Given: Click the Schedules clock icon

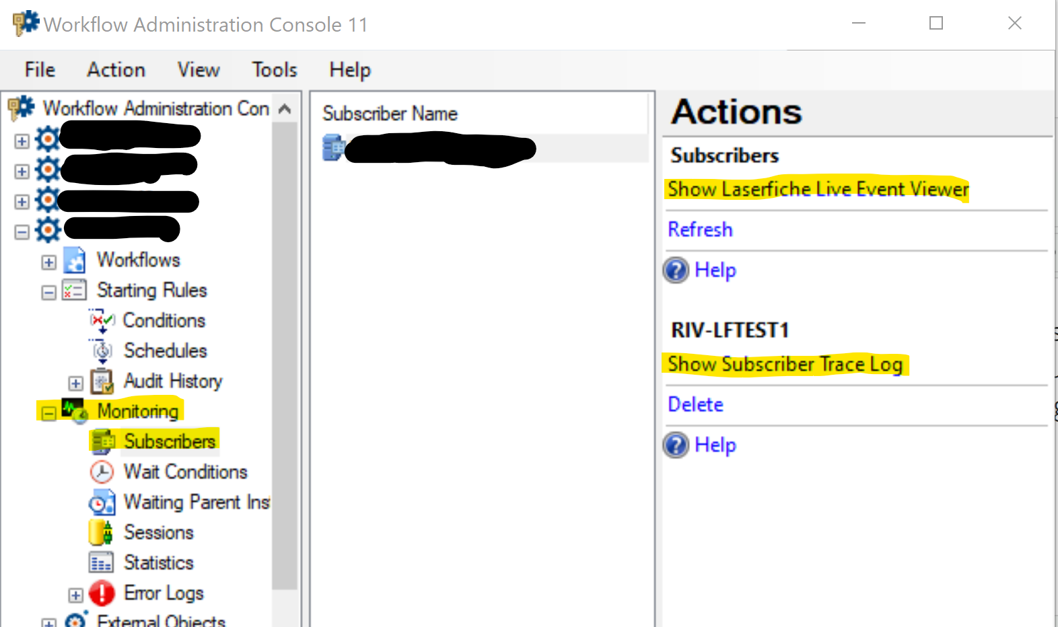Looking at the screenshot, I should [102, 351].
